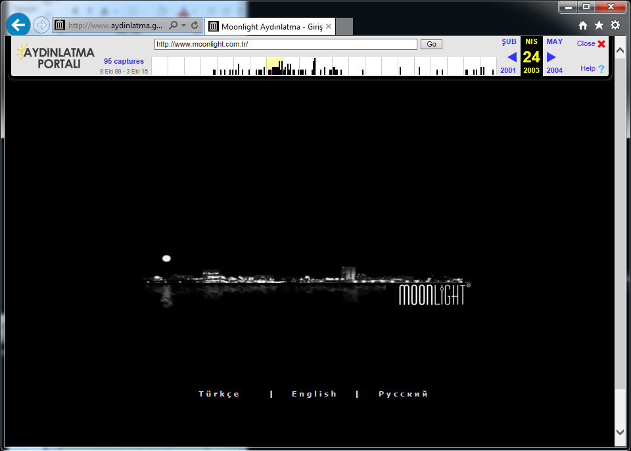The image size is (631, 451).
Task: Click the vertical scrollbar thumb
Action: [x=620, y=223]
